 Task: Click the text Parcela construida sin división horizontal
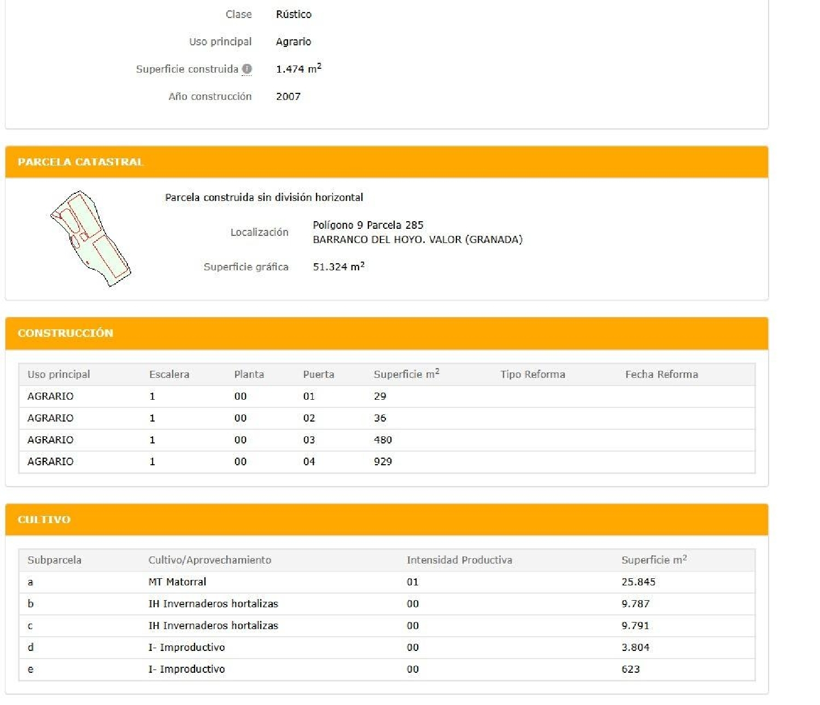pyautogui.click(x=264, y=197)
